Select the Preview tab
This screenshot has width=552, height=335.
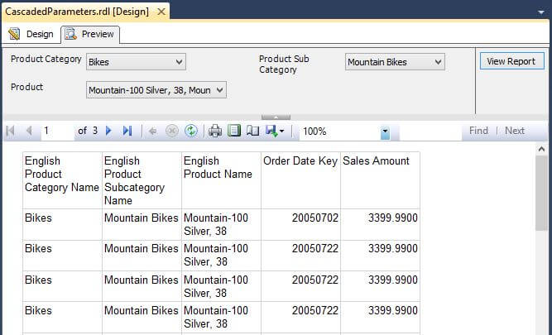pyautogui.click(x=90, y=34)
